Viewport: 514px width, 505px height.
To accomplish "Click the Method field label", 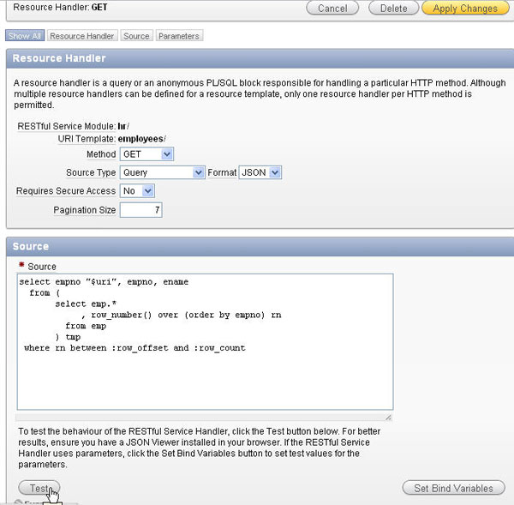I will coord(101,154).
